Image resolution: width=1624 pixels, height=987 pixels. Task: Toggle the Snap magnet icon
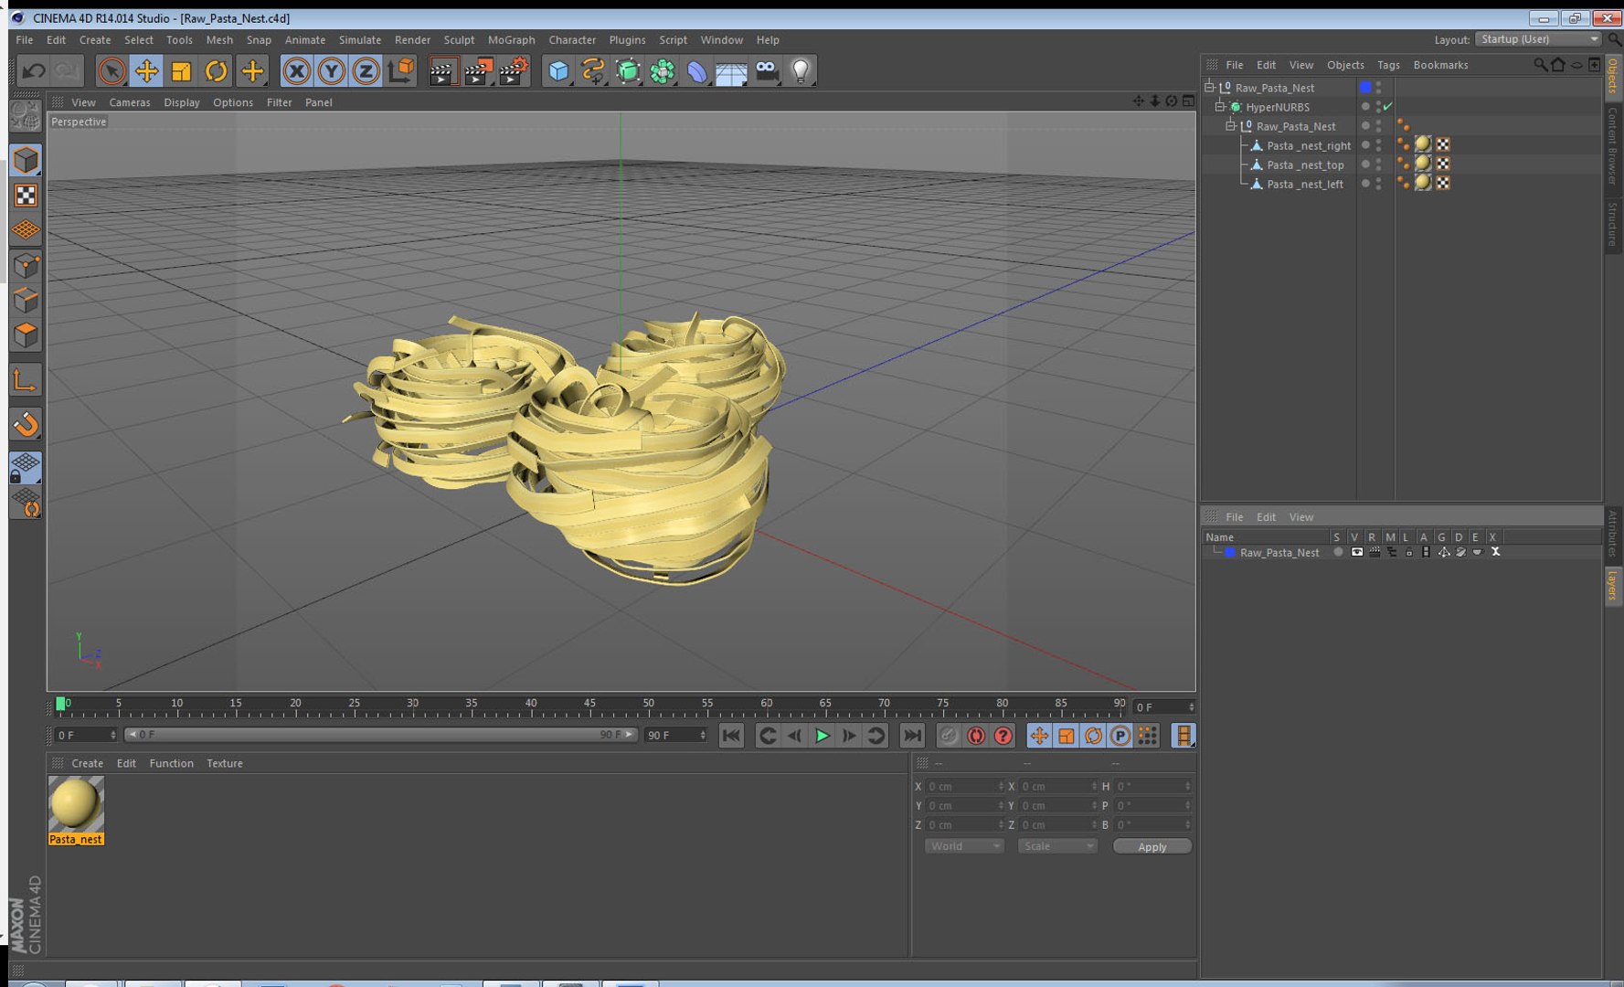pos(26,424)
